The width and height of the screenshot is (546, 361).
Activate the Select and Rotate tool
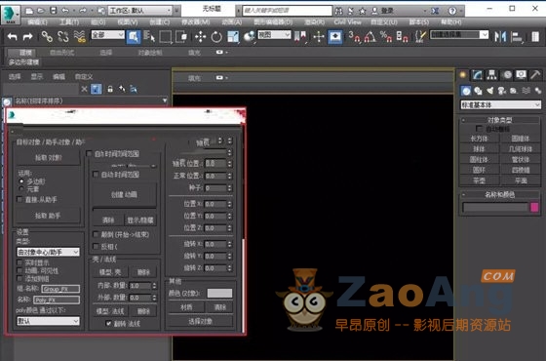(x=216, y=37)
